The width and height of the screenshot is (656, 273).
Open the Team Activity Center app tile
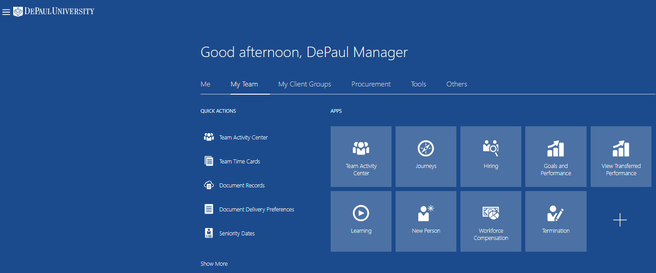[x=361, y=157]
